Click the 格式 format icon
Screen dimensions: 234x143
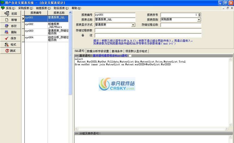[x=6, y=45]
